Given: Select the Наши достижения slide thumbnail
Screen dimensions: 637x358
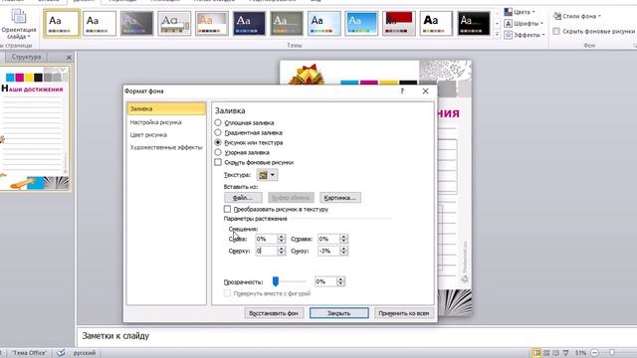Looking at the screenshot, I should click(35, 128).
